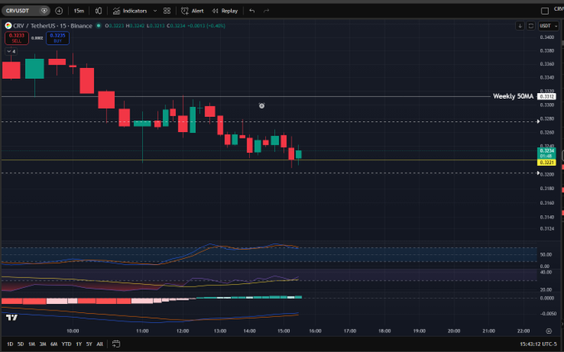Open the candlestick chart style selector
This screenshot has height=352, width=564.
[98, 11]
